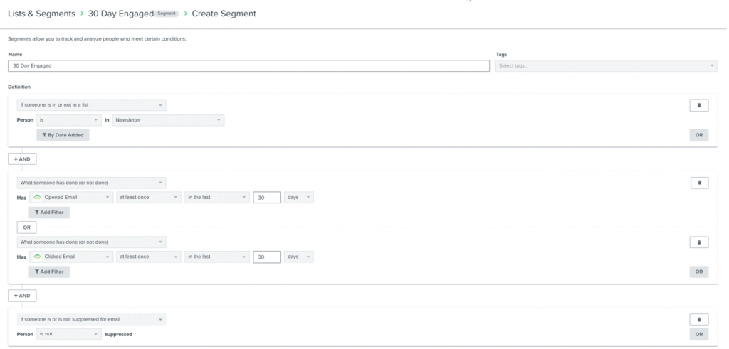Viewport: 729px width, 349px height.
Task: Add Filter to the Clicked Email condition
Action: [49, 272]
